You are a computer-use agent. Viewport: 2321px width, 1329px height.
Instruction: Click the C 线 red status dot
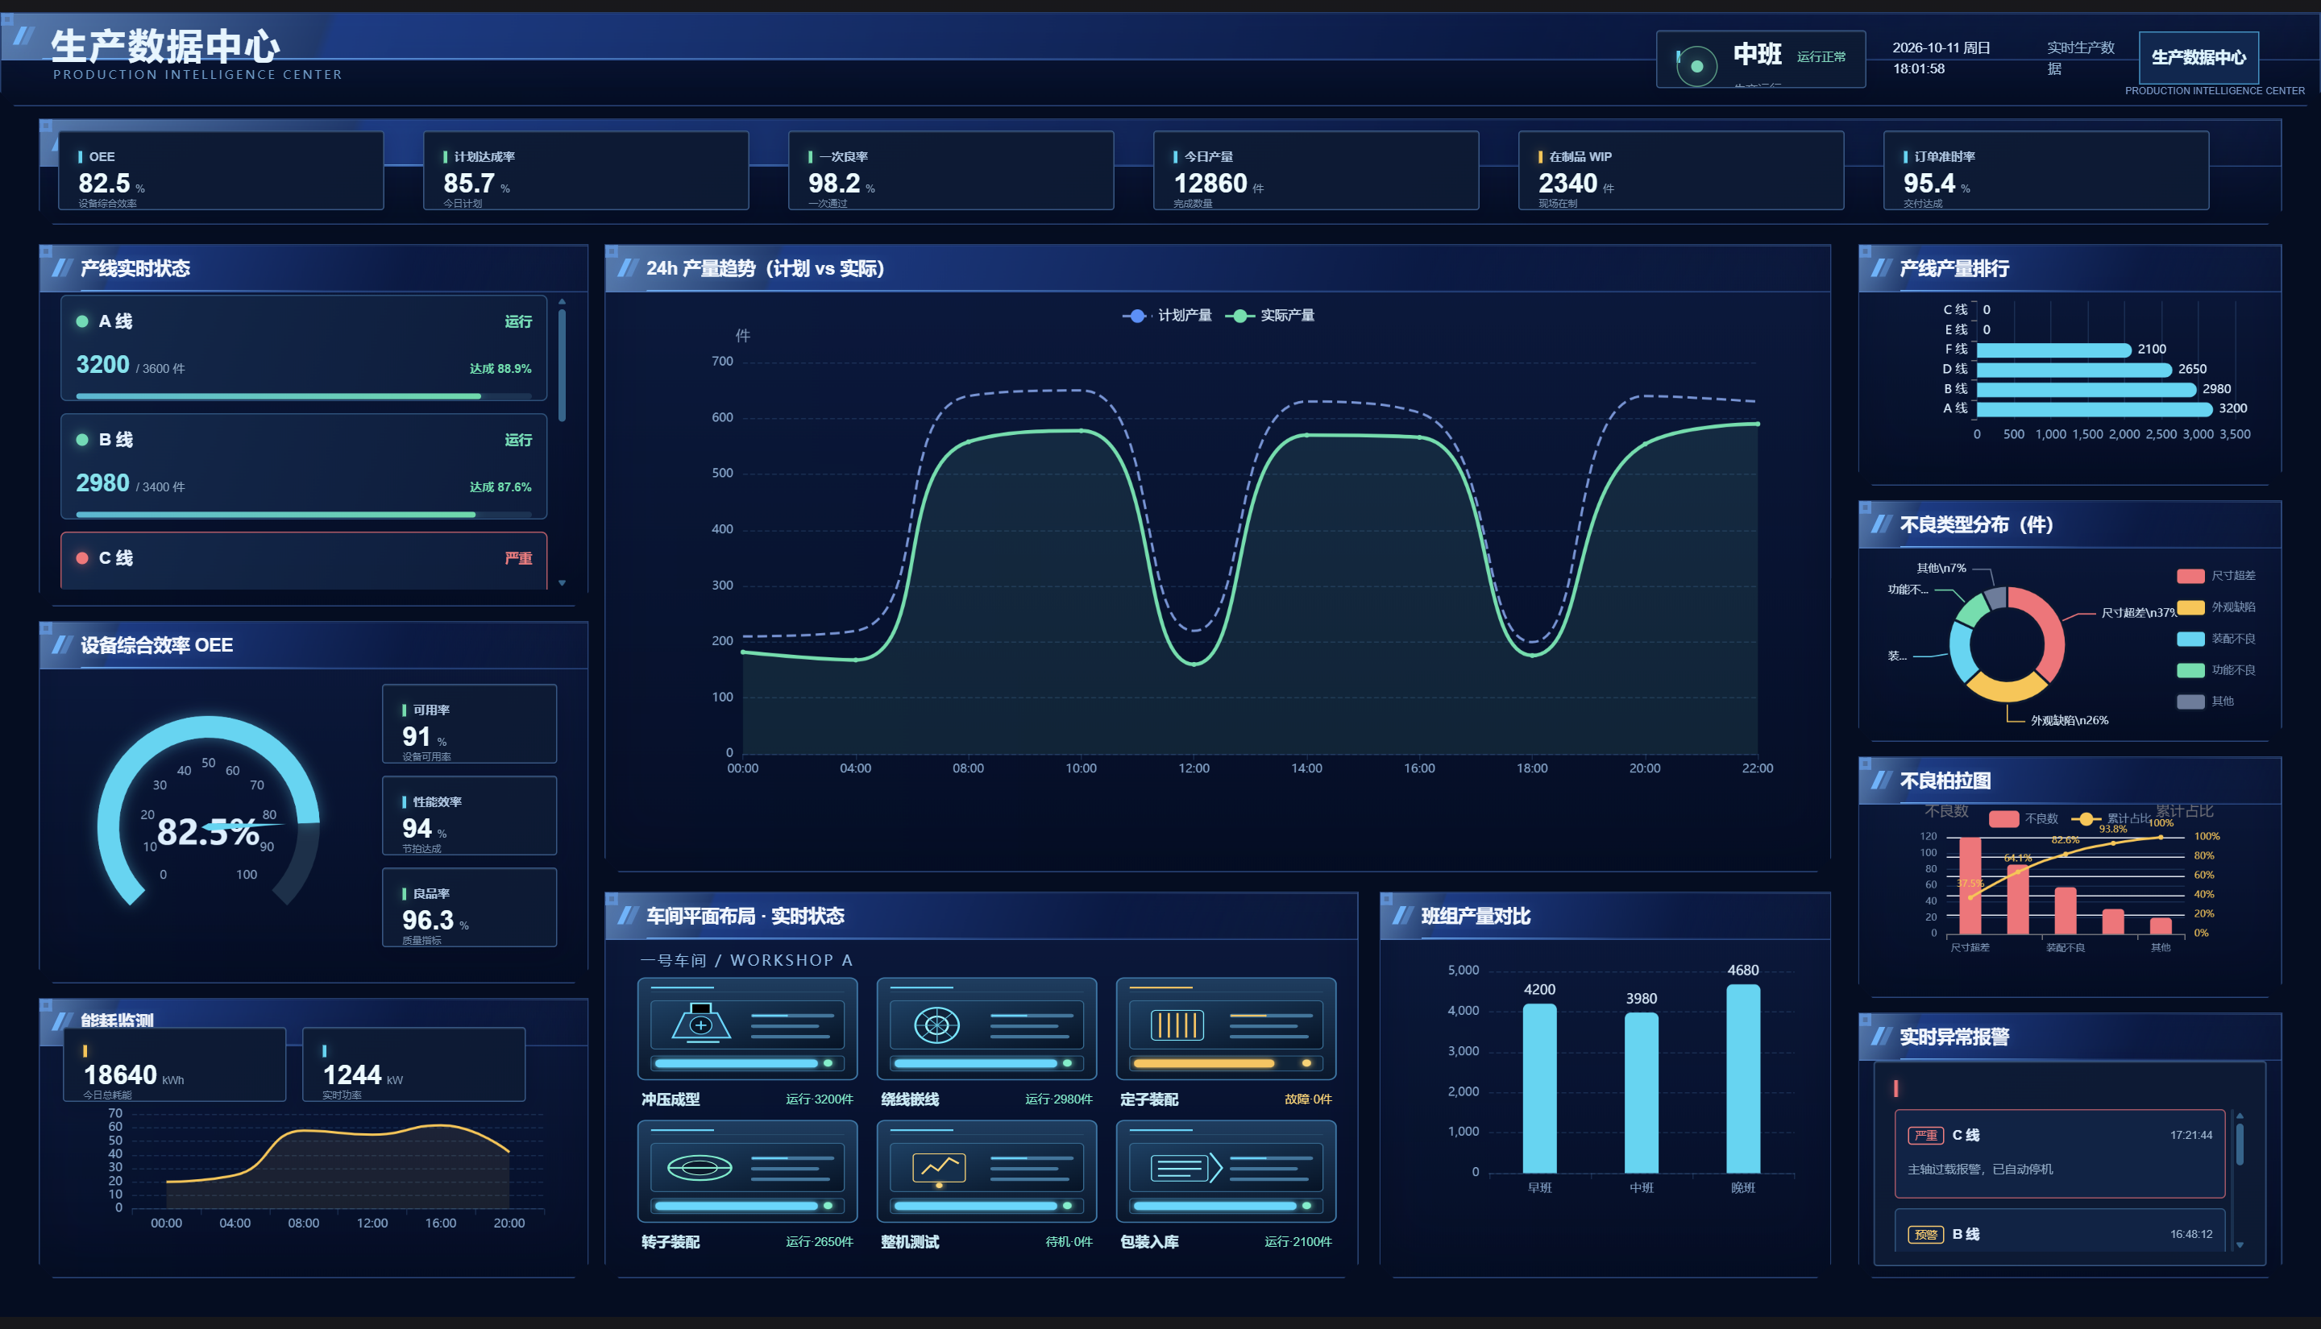pos(82,557)
